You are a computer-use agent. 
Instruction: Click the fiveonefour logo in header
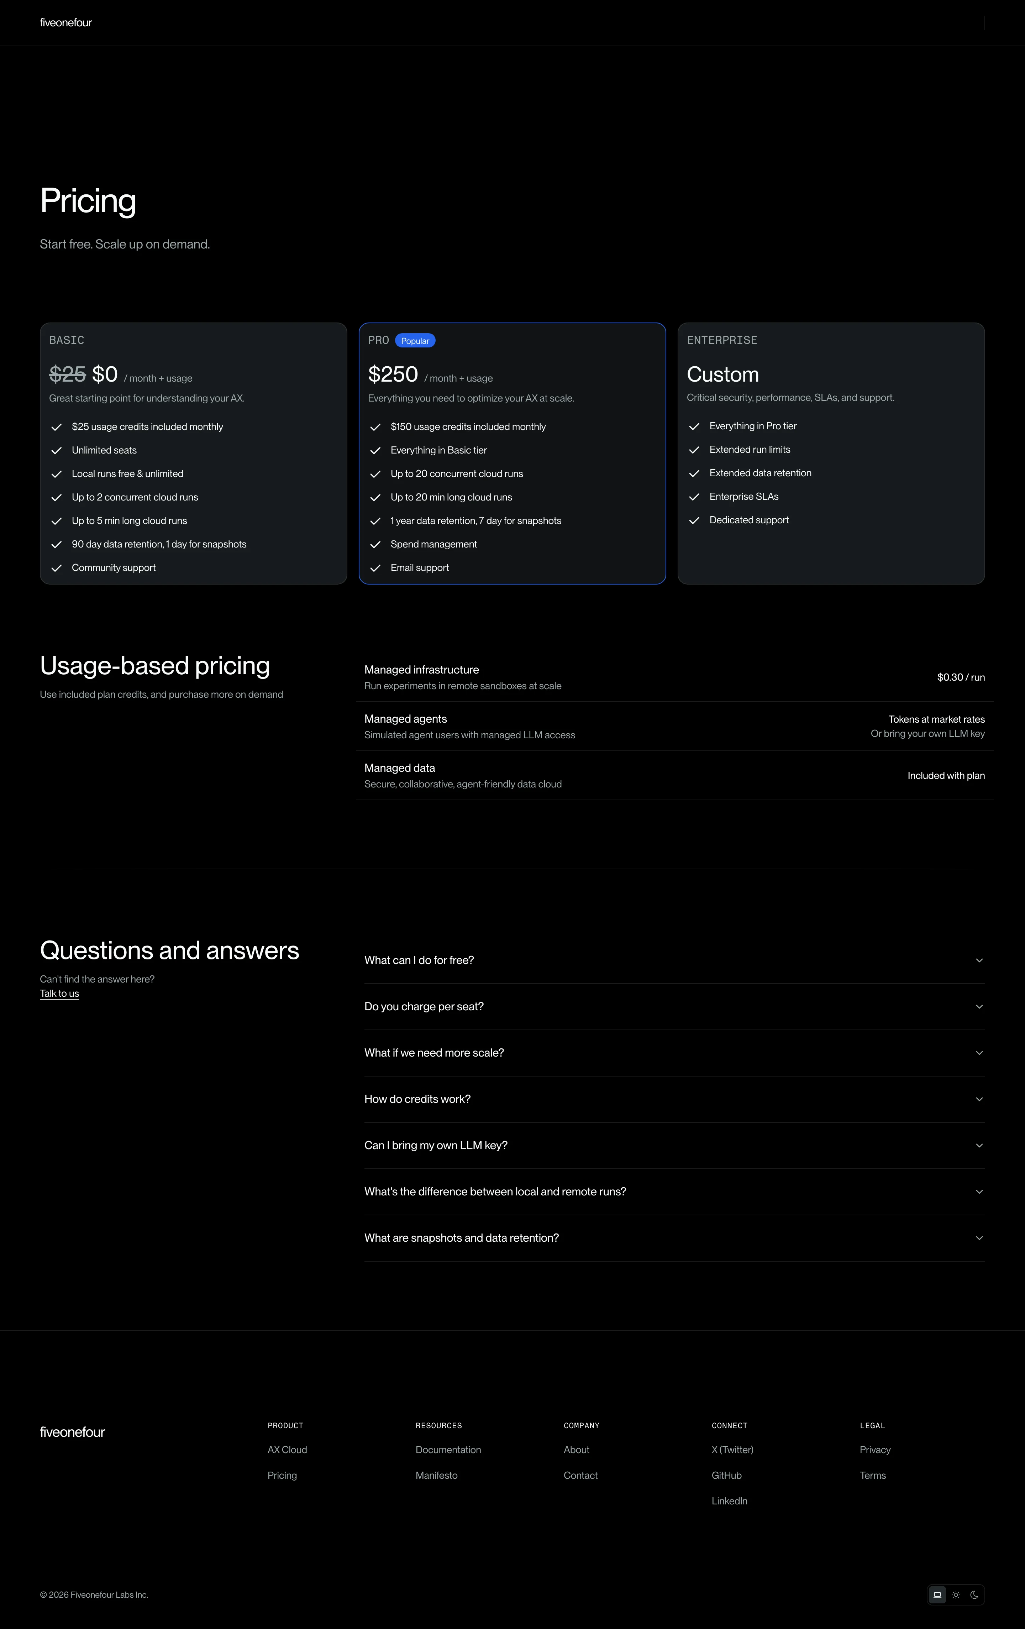[x=65, y=23]
